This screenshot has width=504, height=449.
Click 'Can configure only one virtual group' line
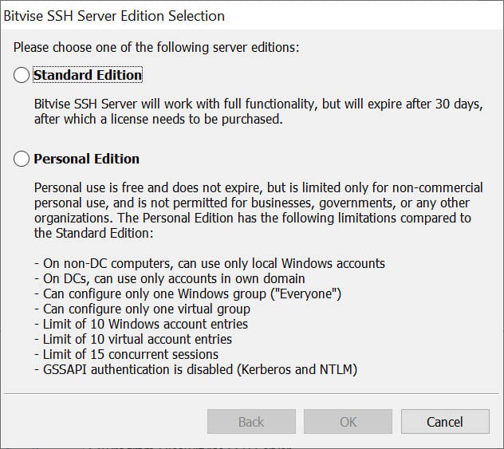coord(142,309)
